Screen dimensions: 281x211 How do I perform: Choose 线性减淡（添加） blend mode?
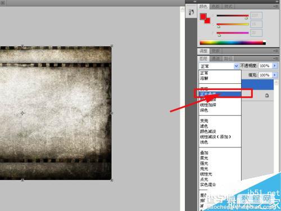215,137
